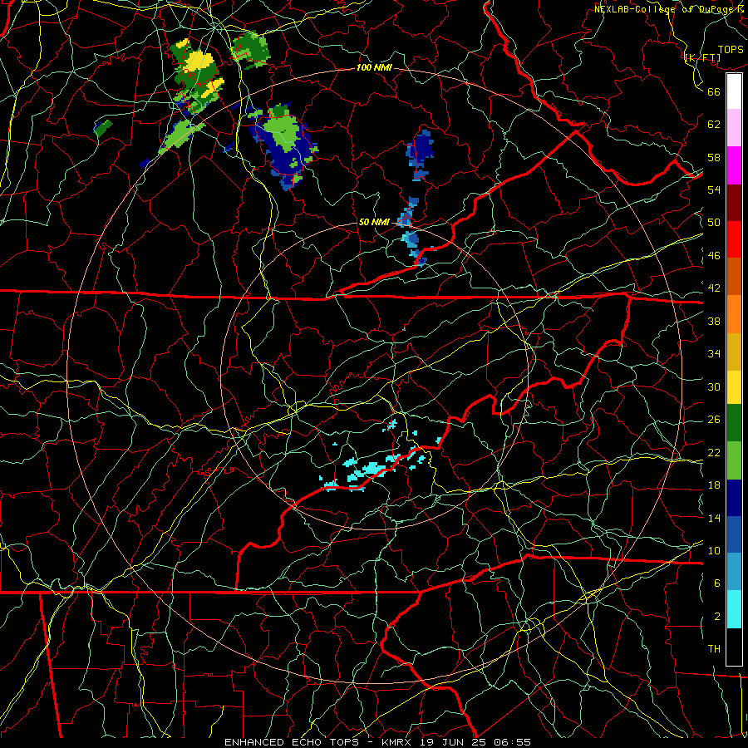This screenshot has height=748, width=748.
Task: Click the light pink legend swatch
Action: 734,128
